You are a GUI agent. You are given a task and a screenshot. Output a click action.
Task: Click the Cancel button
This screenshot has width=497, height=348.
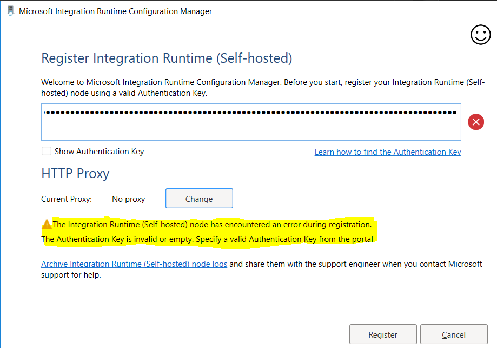tap(454, 334)
